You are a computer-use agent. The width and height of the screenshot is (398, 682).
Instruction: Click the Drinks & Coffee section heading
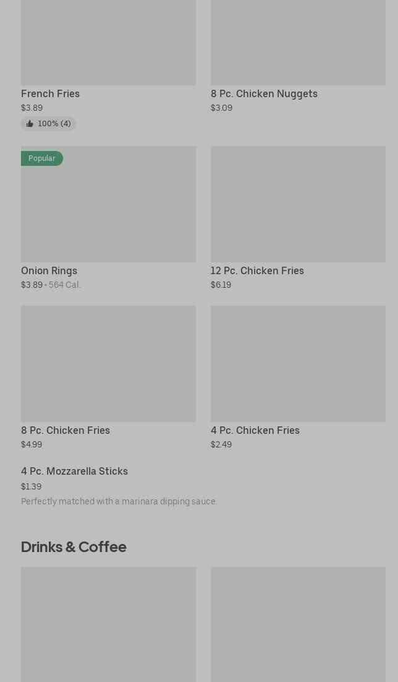[74, 546]
